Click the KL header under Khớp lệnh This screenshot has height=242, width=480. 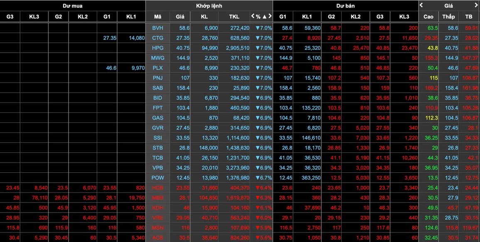(204, 17)
